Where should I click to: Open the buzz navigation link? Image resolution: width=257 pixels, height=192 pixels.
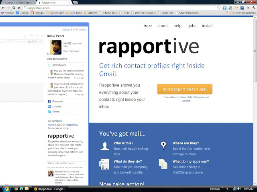click(x=148, y=26)
